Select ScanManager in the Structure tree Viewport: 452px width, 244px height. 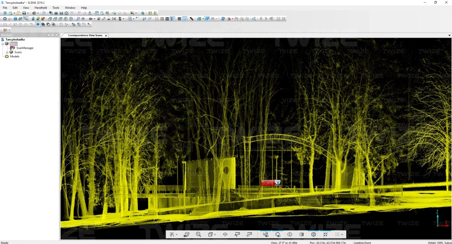click(x=25, y=48)
